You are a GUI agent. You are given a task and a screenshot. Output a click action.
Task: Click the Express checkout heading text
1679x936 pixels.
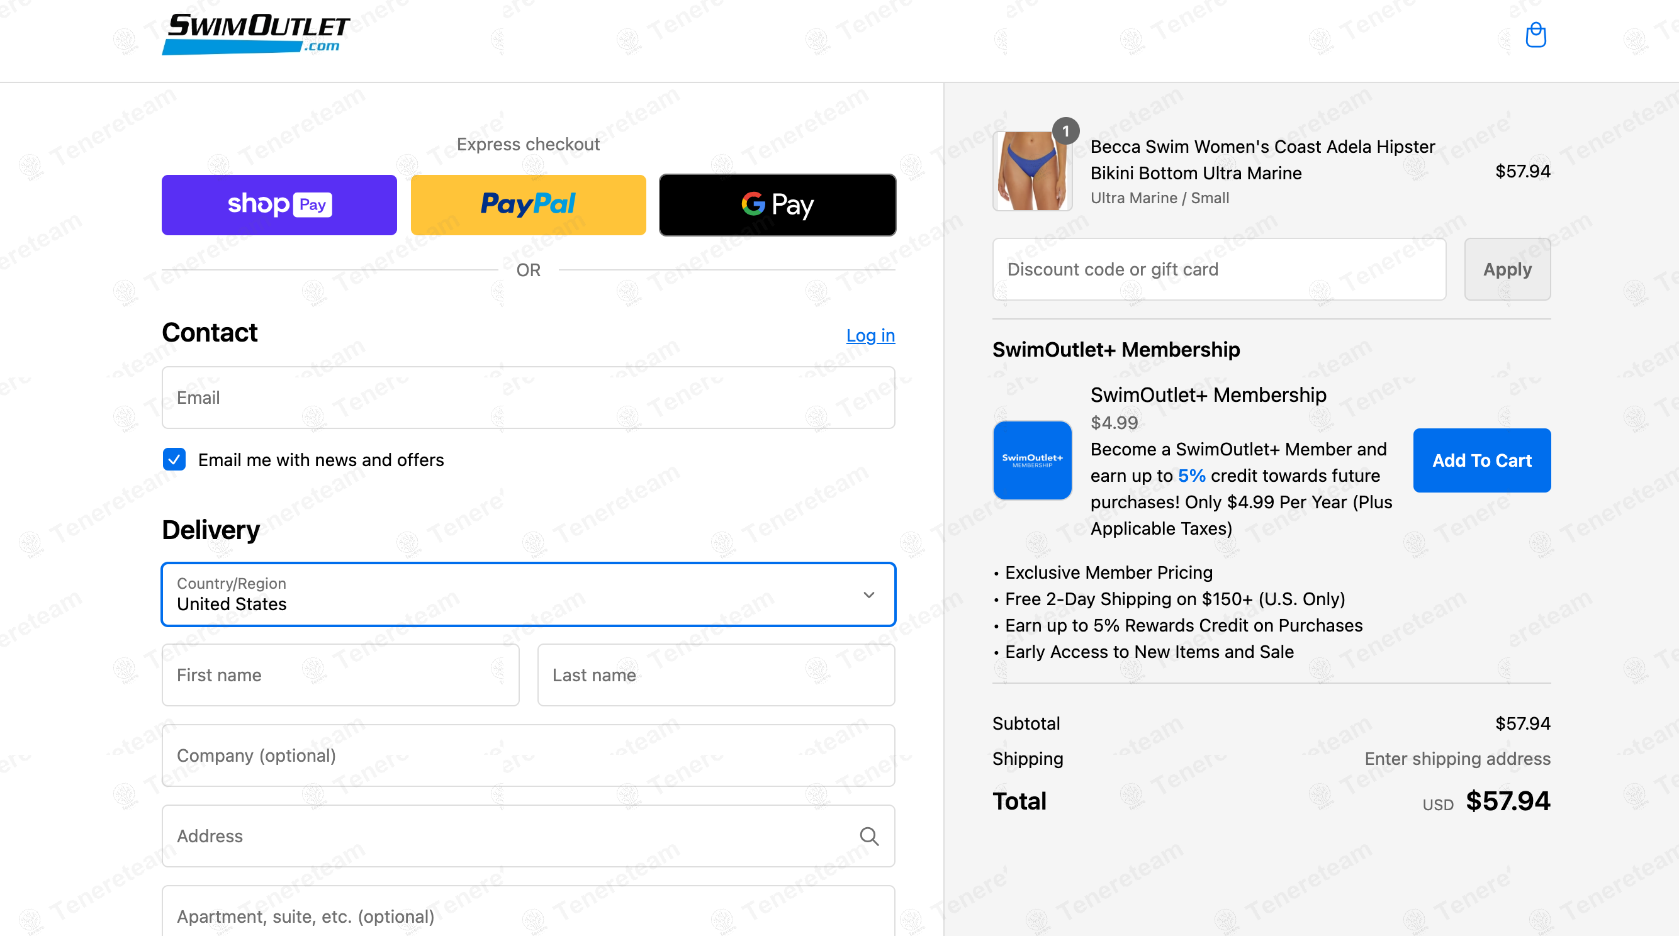pyautogui.click(x=528, y=144)
